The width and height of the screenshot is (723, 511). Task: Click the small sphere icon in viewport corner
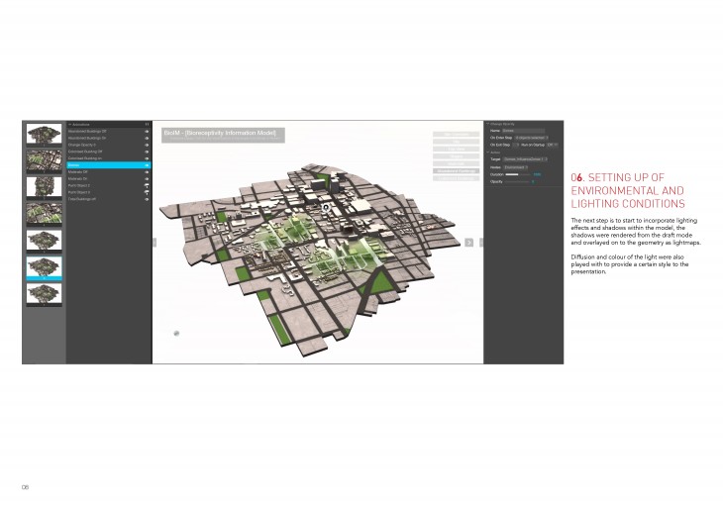click(174, 334)
